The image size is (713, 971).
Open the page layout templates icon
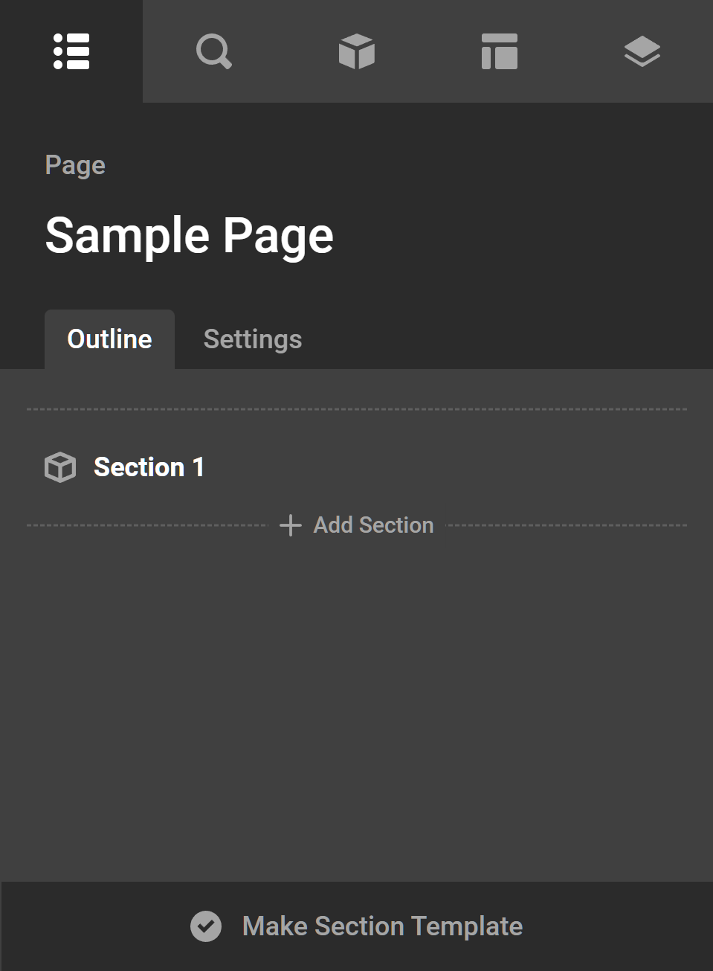(499, 51)
